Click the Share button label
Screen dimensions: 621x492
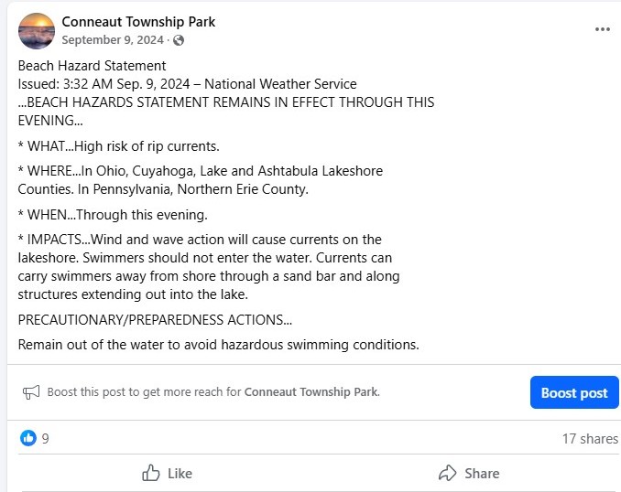[x=482, y=474]
